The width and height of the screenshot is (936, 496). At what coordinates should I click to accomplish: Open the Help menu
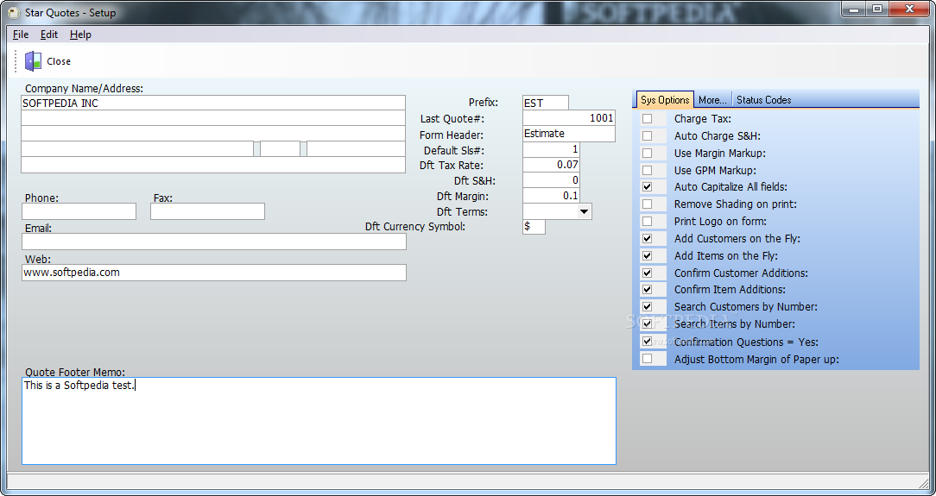pyautogui.click(x=80, y=35)
